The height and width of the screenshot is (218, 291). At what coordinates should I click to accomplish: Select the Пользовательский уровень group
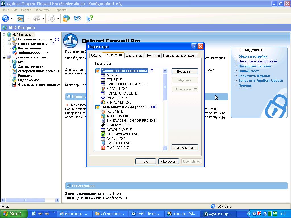point(125,107)
